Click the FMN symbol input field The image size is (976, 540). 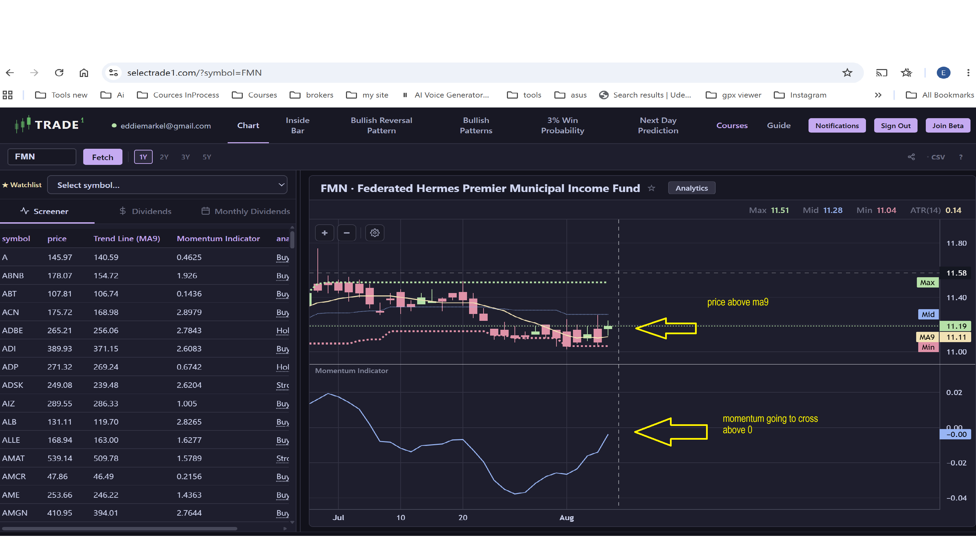[x=42, y=157]
